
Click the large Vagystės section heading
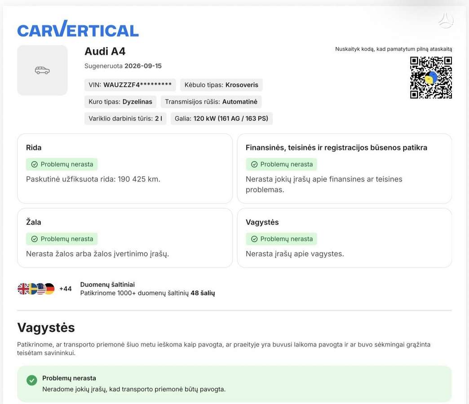coord(46,328)
